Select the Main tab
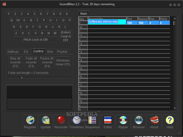183x137 pixels. 84,14
